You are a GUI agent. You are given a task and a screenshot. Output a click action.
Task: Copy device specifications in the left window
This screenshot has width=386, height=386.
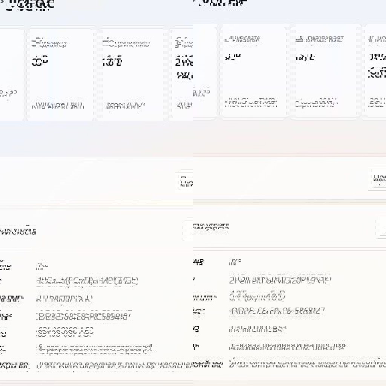point(186,182)
